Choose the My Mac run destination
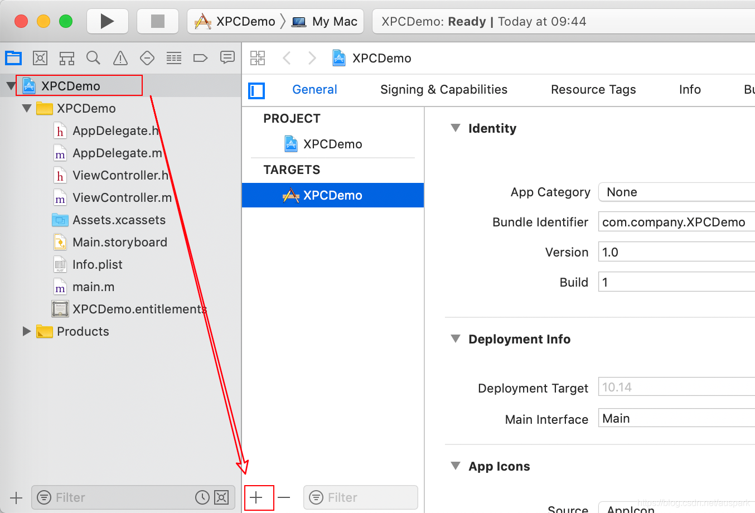 (x=325, y=22)
